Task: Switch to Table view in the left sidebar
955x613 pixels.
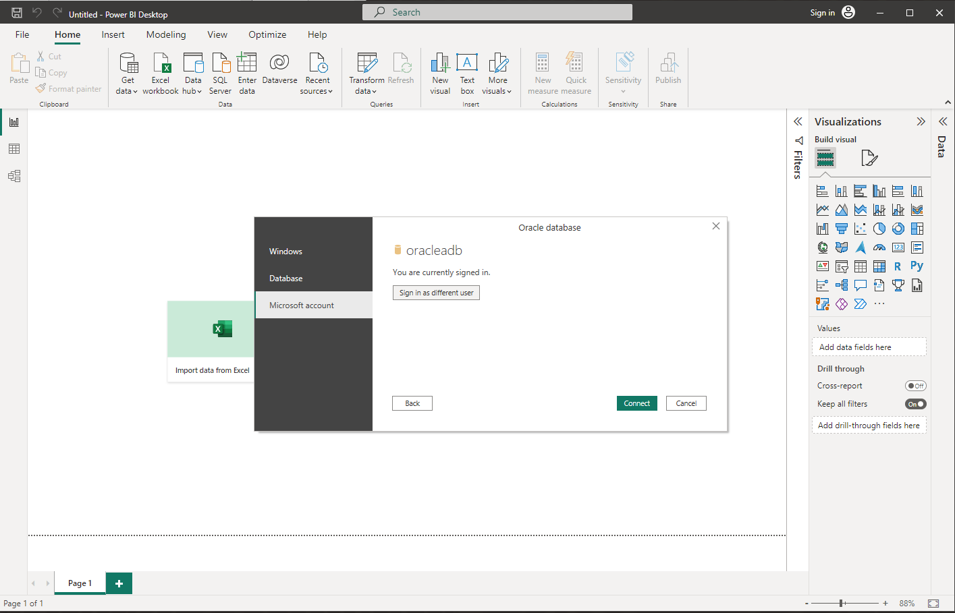Action: pos(14,148)
